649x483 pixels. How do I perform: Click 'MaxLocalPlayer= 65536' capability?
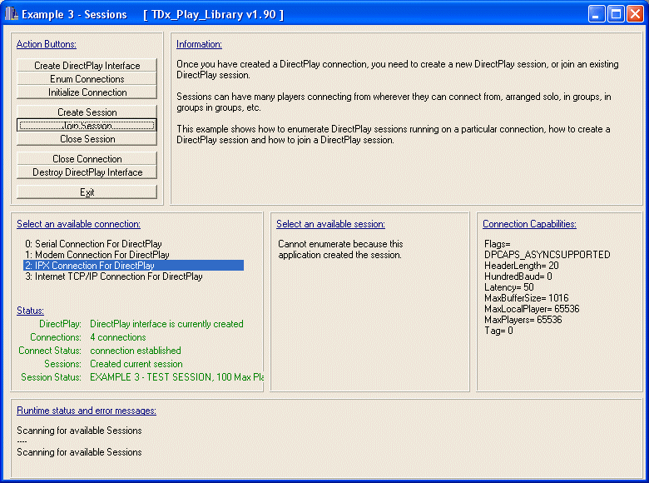point(532,308)
